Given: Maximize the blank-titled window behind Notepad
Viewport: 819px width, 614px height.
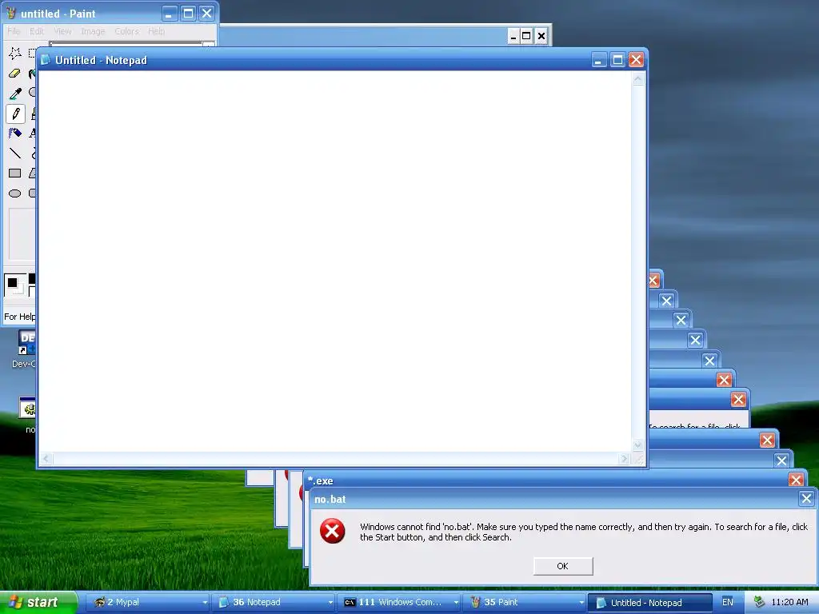Looking at the screenshot, I should pos(526,36).
